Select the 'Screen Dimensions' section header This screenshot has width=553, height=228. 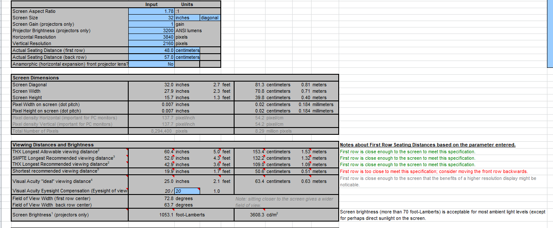pos(36,78)
